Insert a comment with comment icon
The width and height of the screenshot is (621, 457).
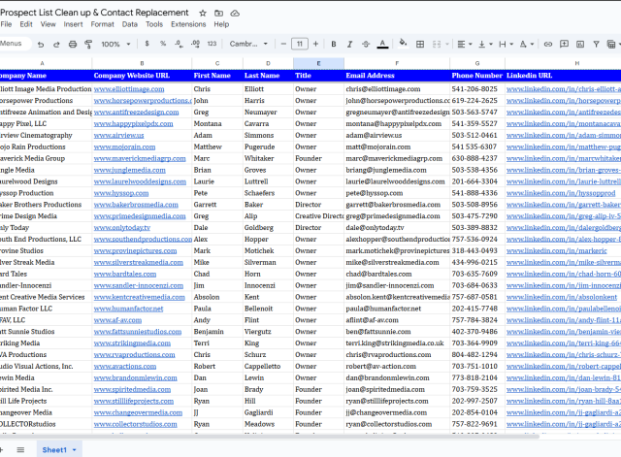564,44
